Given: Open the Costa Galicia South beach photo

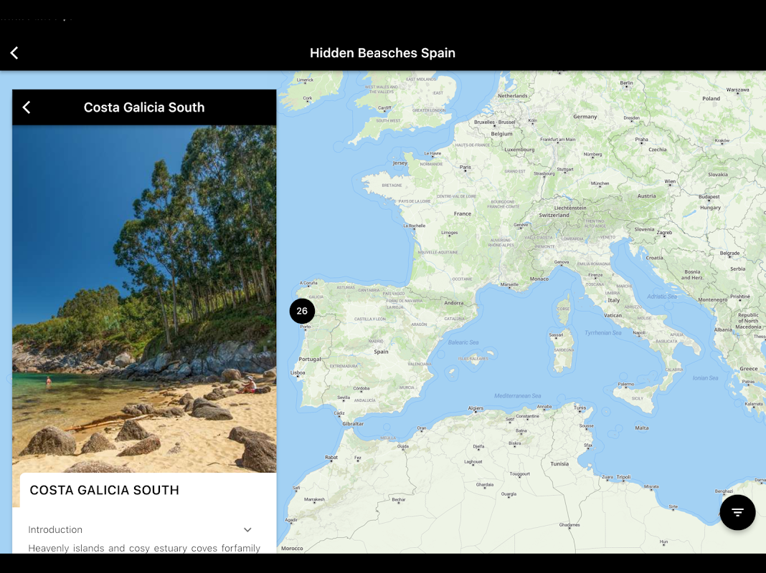Looking at the screenshot, I should (x=144, y=299).
